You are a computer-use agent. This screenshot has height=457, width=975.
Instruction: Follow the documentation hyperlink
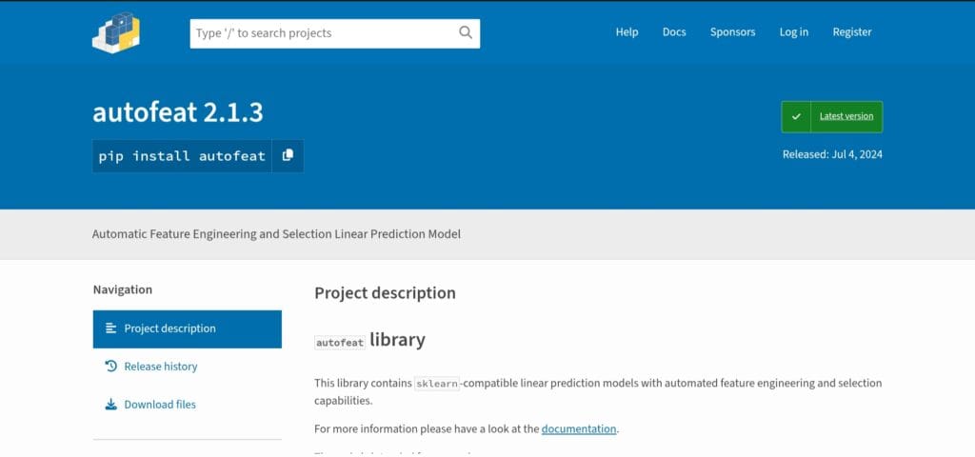pos(579,429)
